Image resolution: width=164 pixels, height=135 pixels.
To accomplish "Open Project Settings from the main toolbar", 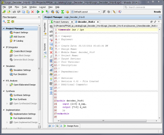I will click(52, 12).
